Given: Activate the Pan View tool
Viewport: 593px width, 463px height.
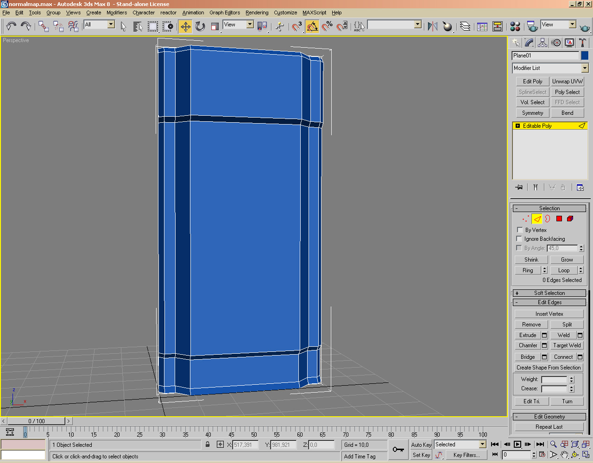Looking at the screenshot, I should click(564, 454).
